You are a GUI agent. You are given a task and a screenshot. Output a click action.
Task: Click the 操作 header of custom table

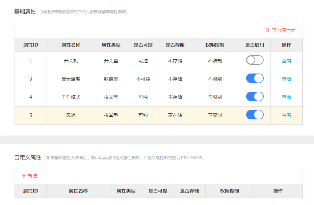click(279, 191)
